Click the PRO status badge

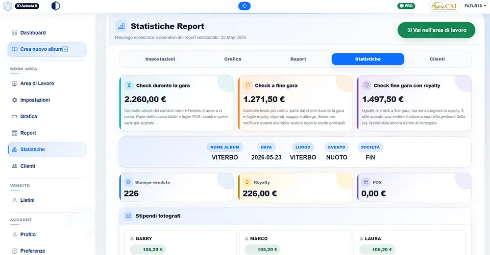[x=406, y=6]
